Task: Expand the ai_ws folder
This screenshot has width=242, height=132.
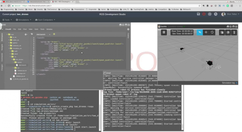Action: point(9,37)
